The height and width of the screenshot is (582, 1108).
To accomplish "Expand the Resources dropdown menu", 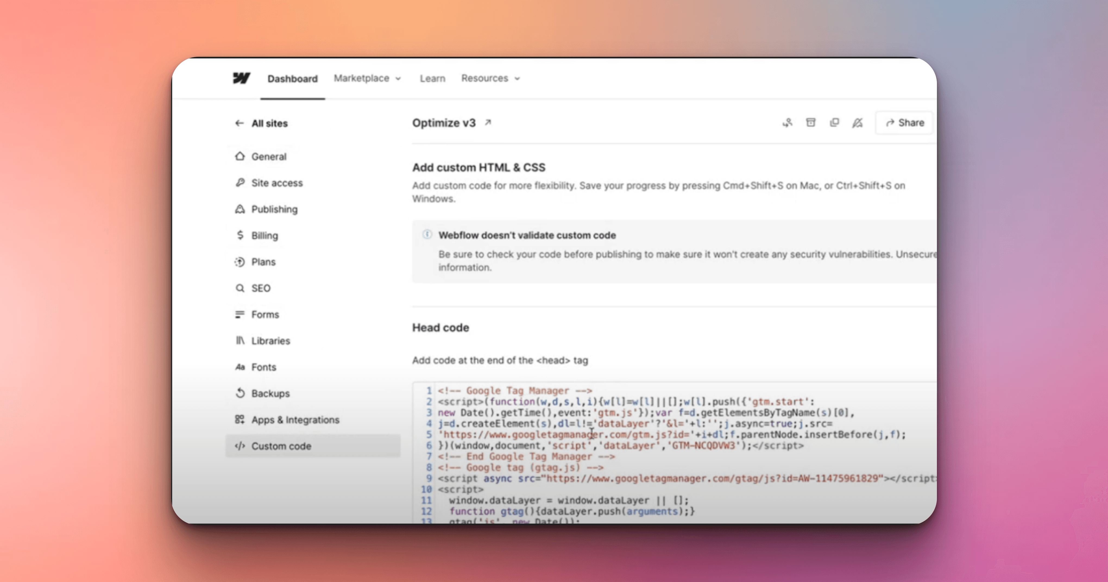I will coord(491,78).
